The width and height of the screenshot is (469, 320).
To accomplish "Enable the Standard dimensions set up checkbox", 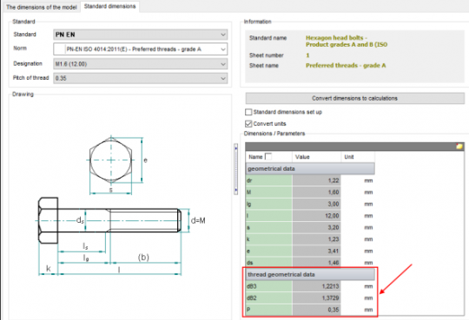I will point(248,112).
